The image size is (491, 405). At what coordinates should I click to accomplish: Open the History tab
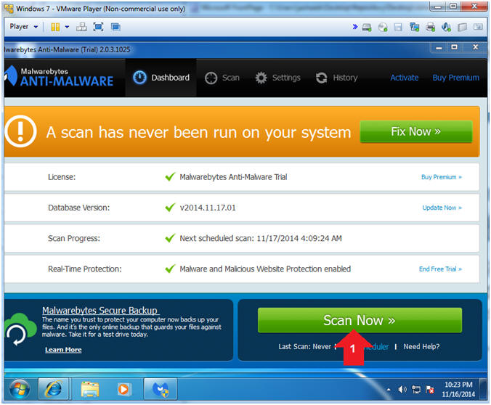tap(336, 78)
